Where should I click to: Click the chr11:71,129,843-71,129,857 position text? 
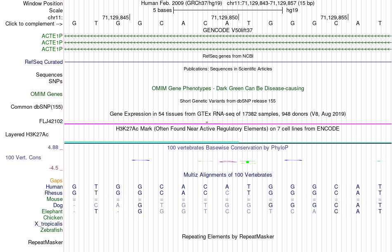[x=262, y=3]
